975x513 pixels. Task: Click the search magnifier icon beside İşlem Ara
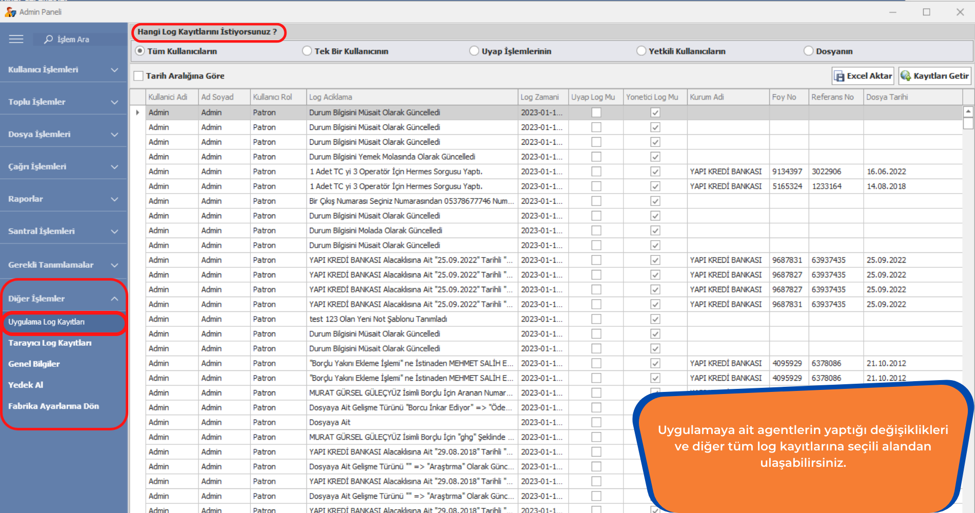coord(48,39)
